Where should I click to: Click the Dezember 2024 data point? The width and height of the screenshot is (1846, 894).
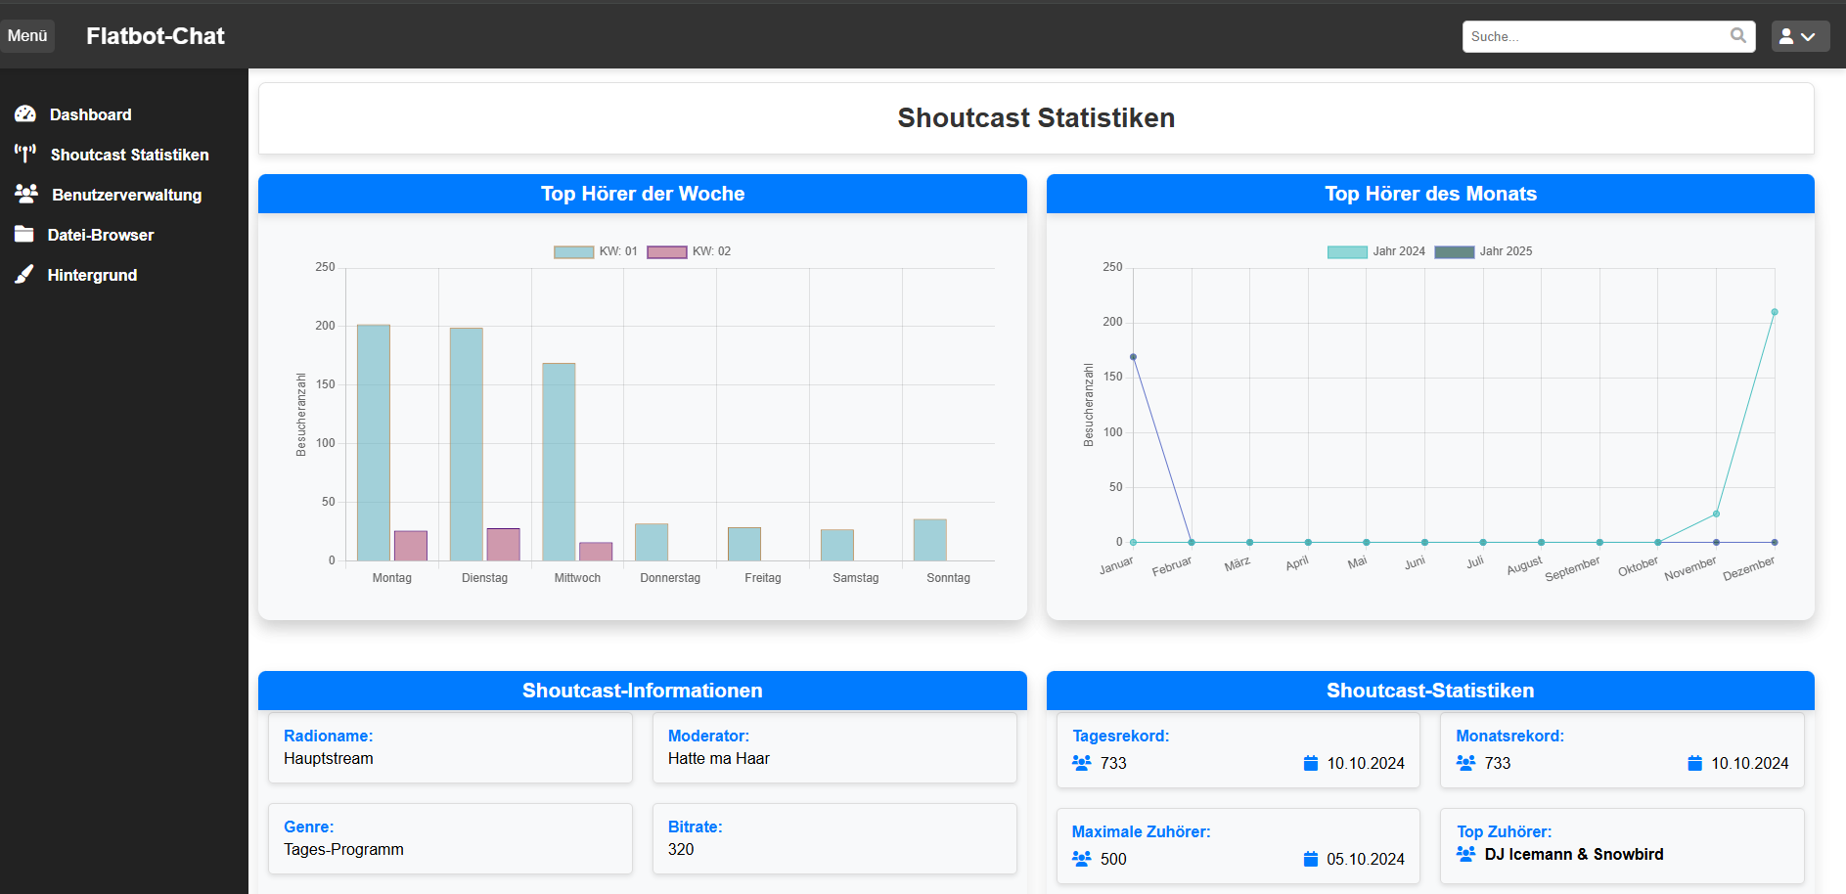coord(1775,312)
